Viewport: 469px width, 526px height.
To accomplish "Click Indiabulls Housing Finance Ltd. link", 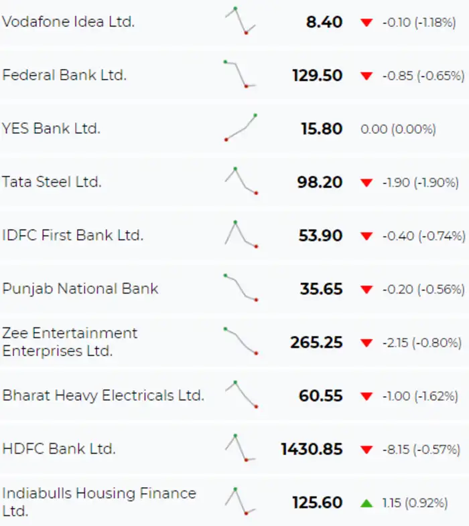I will tap(99, 502).
